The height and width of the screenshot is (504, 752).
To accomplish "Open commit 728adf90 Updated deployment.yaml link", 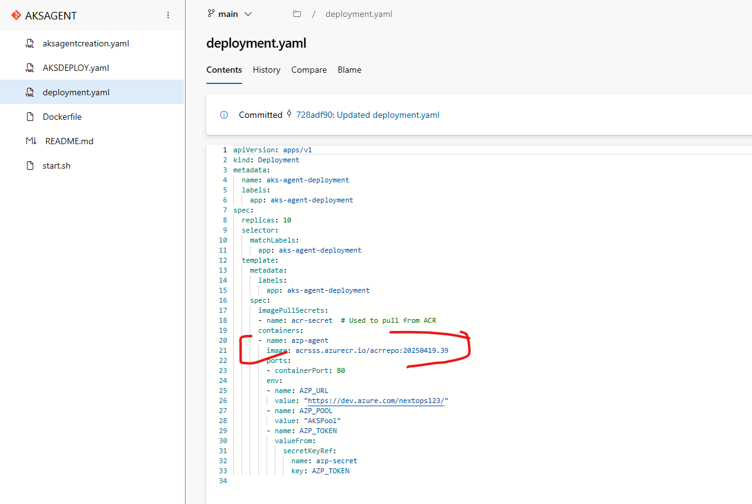I will (368, 115).
